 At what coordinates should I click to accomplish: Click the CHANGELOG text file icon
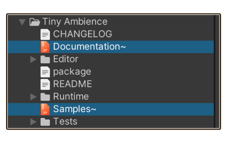tap(45, 34)
